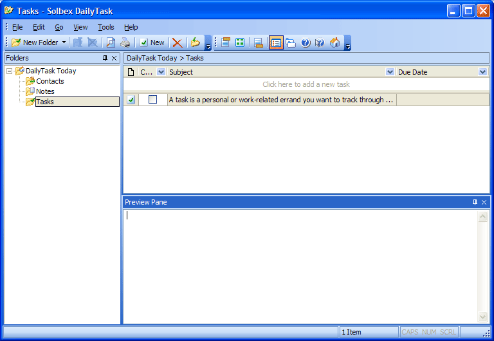Select the Tasks folder
494x341 pixels.
[x=77, y=102]
